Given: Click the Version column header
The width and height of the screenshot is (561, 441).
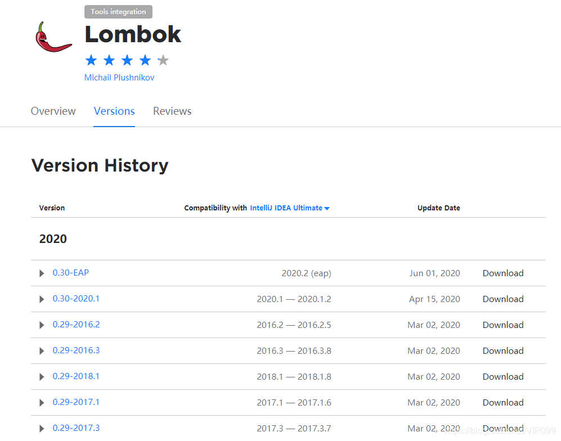Looking at the screenshot, I should point(52,208).
